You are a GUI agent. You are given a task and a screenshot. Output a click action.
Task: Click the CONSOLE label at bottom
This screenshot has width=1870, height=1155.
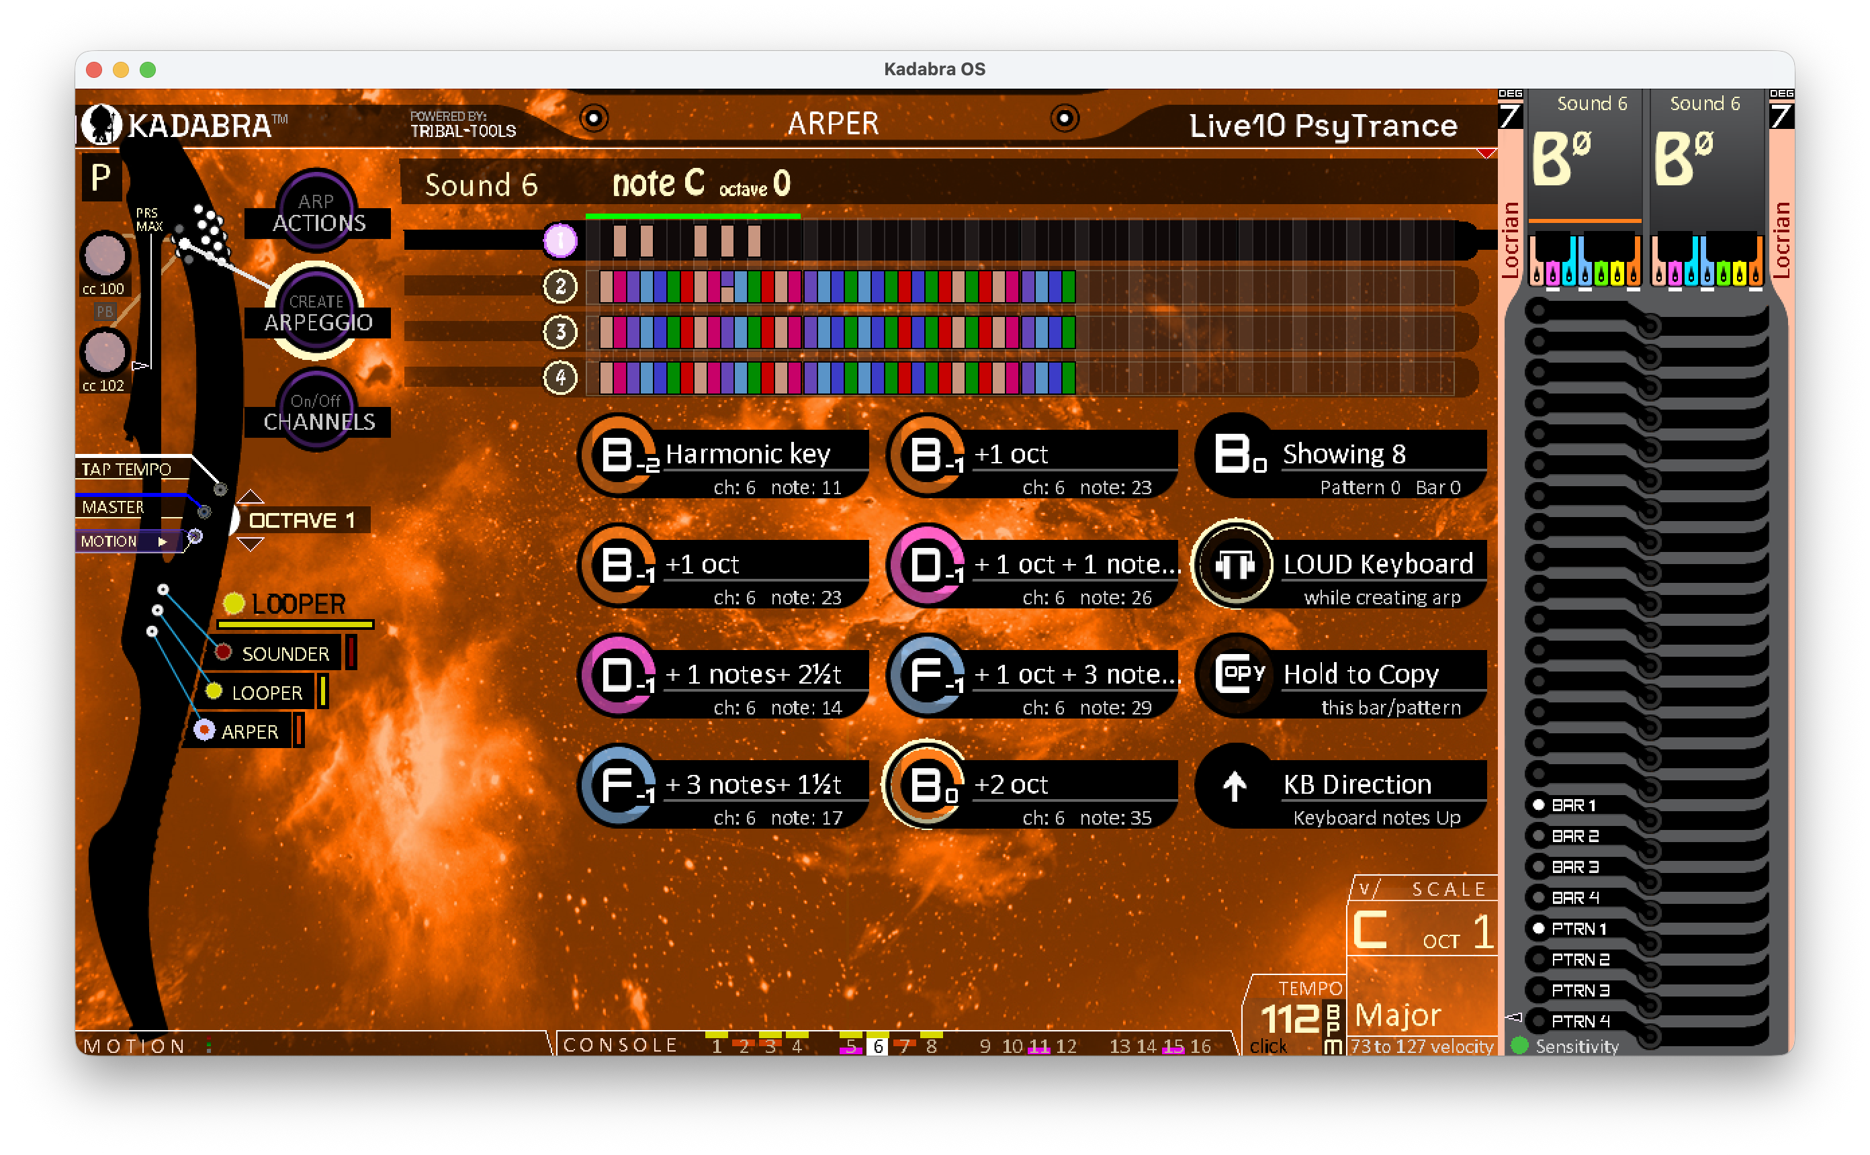click(x=620, y=1046)
